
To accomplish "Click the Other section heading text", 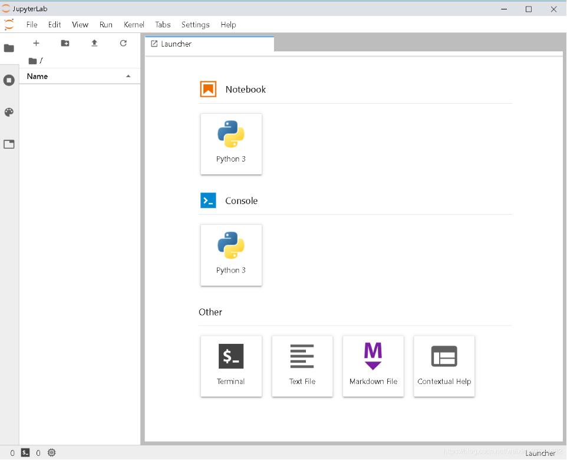I will pos(210,312).
